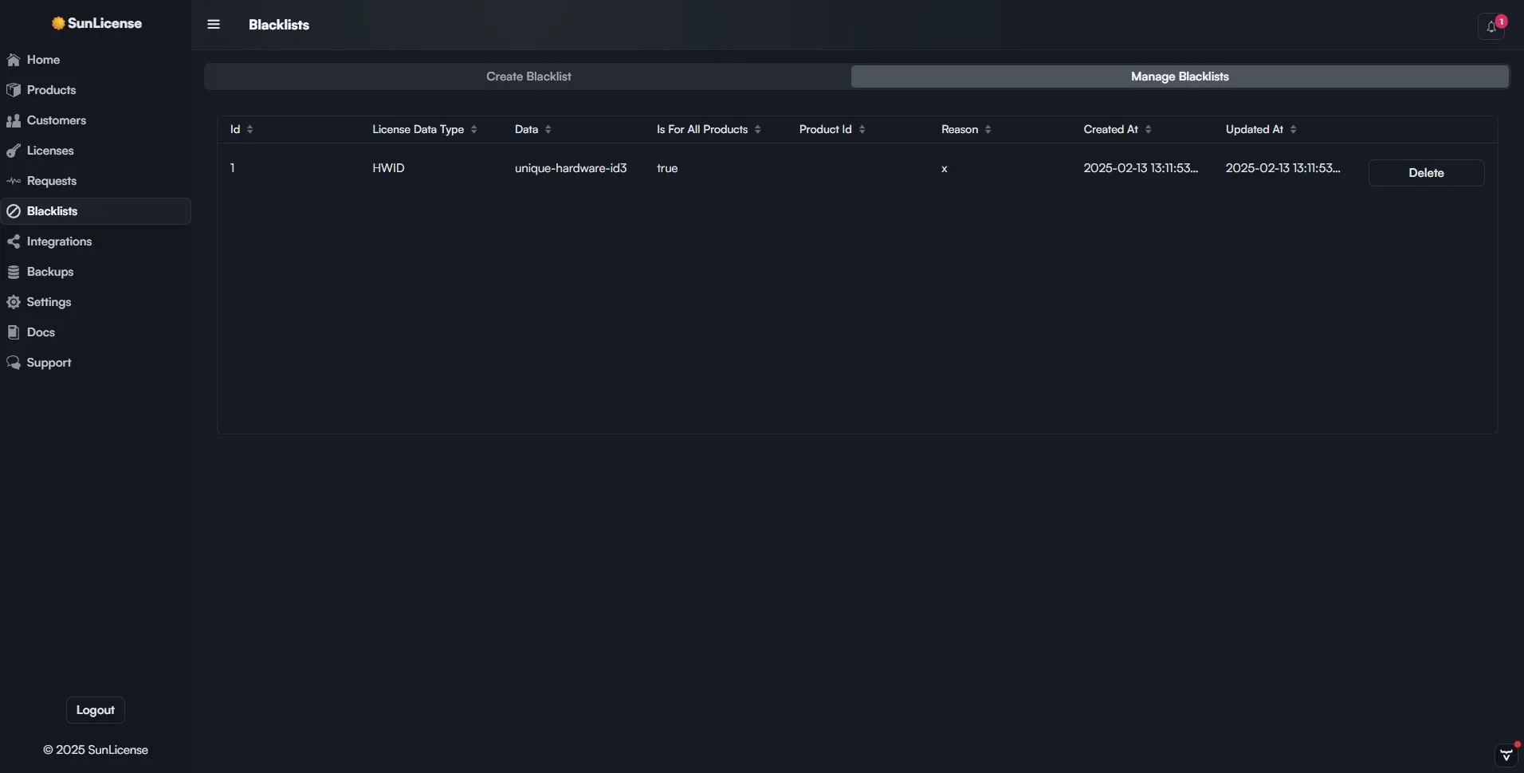Click the Support chat bubble icon
This screenshot has width=1524, height=773.
tap(14, 363)
